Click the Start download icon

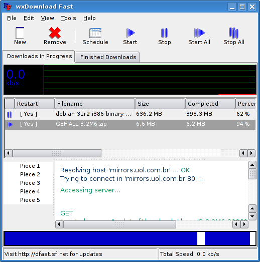click(131, 33)
